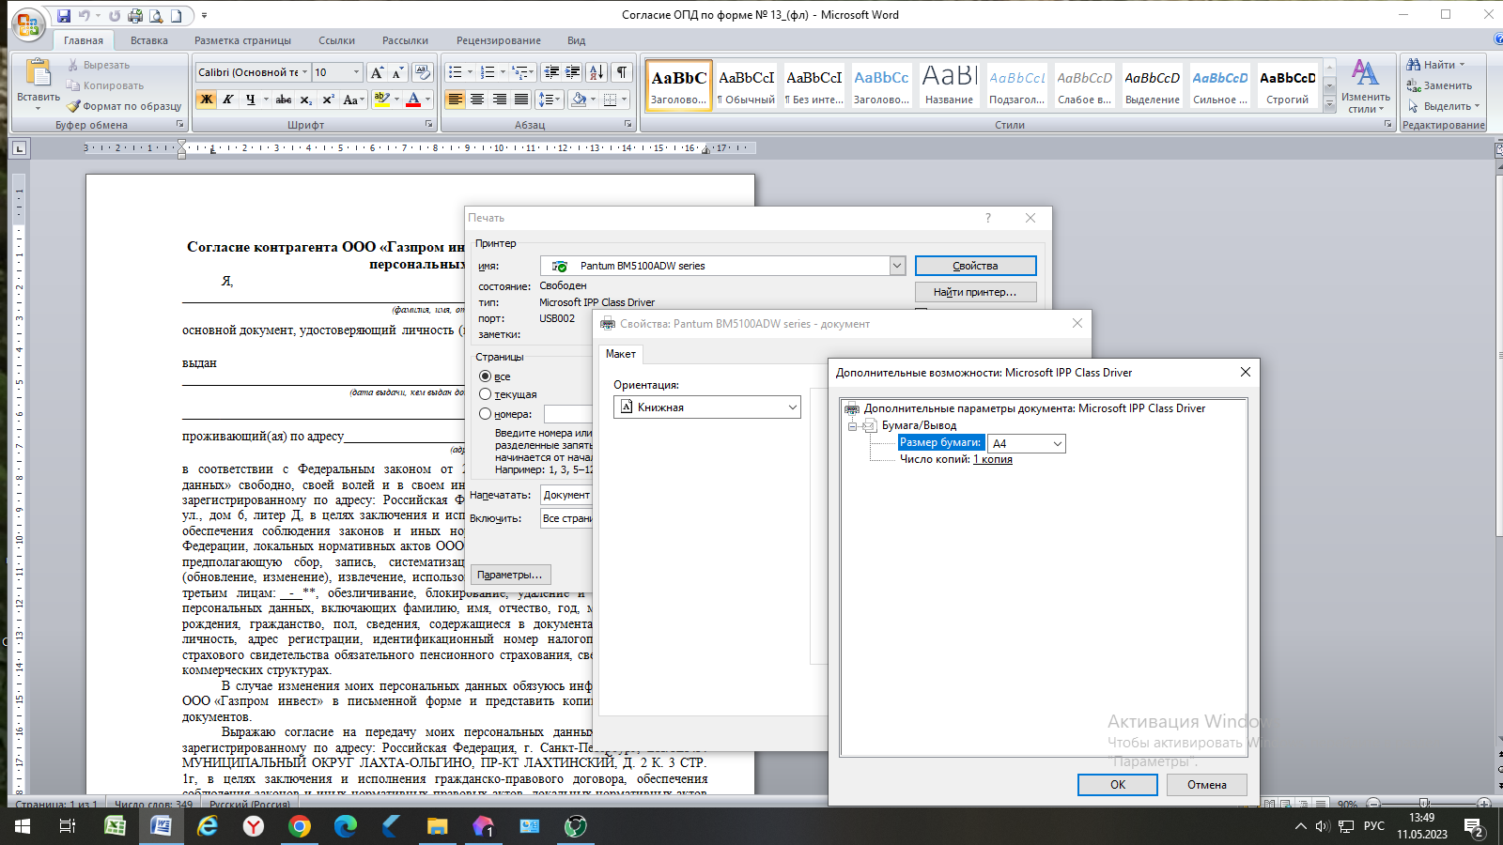
Task: Switch to the Рассылки ribbon tab
Action: point(405,40)
